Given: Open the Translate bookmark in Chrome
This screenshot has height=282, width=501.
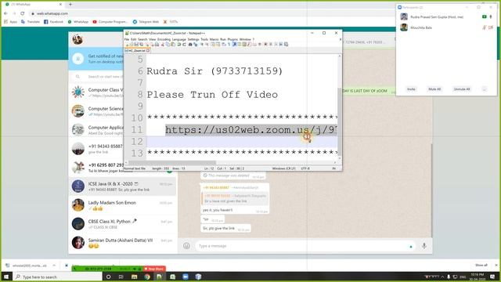Looking at the screenshot, I should [31, 22].
